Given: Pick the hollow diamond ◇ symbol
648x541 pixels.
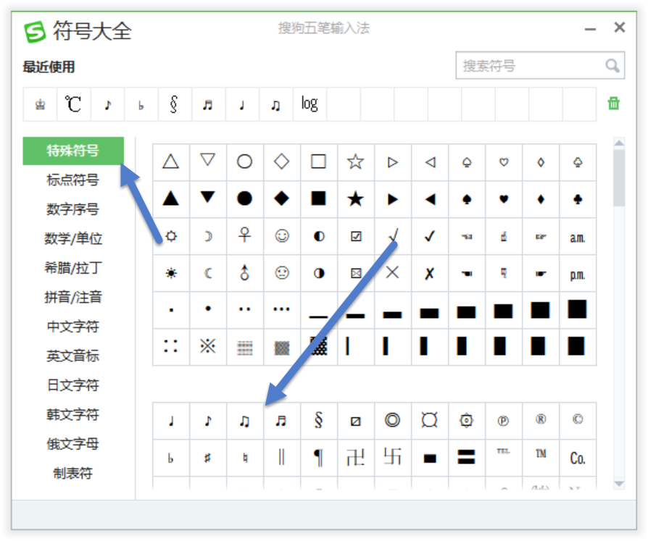Looking at the screenshot, I should pyautogui.click(x=282, y=162).
